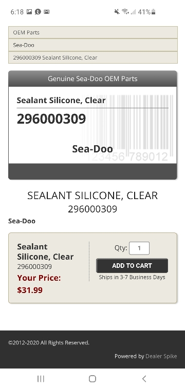Select 296000309 Sealant Silicone, Clear breadcrumb
The image size is (185, 390).
point(93,57)
